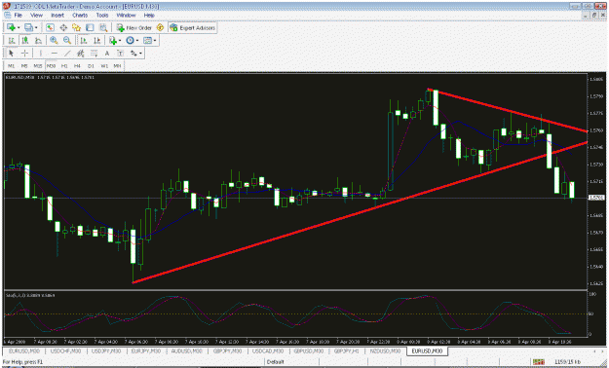This screenshot has height=368, width=609.
Task: Switch to the AUDUSD,M30 chart tab
Action: tap(187, 350)
